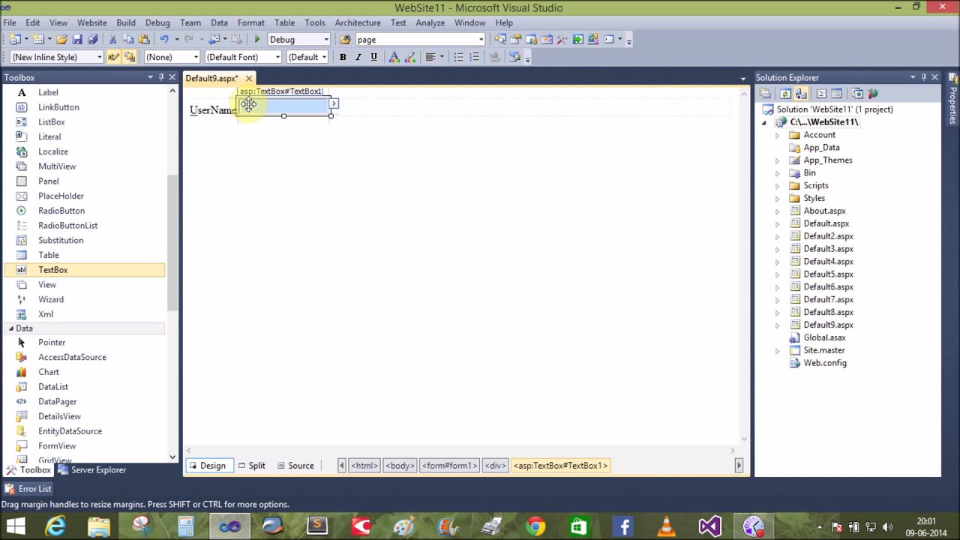Click the Windows Start button
This screenshot has height=540, width=960.
(16, 526)
